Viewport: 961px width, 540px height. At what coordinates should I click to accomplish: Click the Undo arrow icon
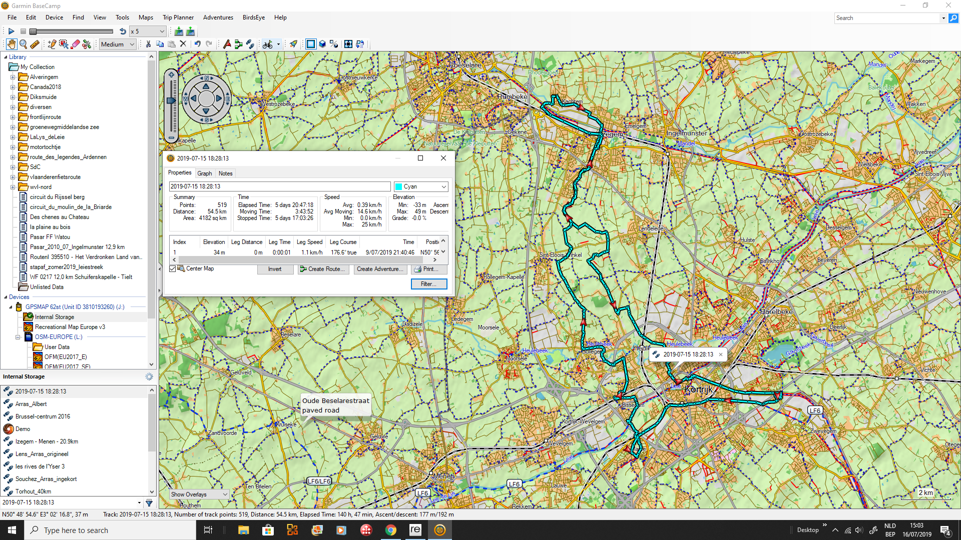pyautogui.click(x=197, y=44)
